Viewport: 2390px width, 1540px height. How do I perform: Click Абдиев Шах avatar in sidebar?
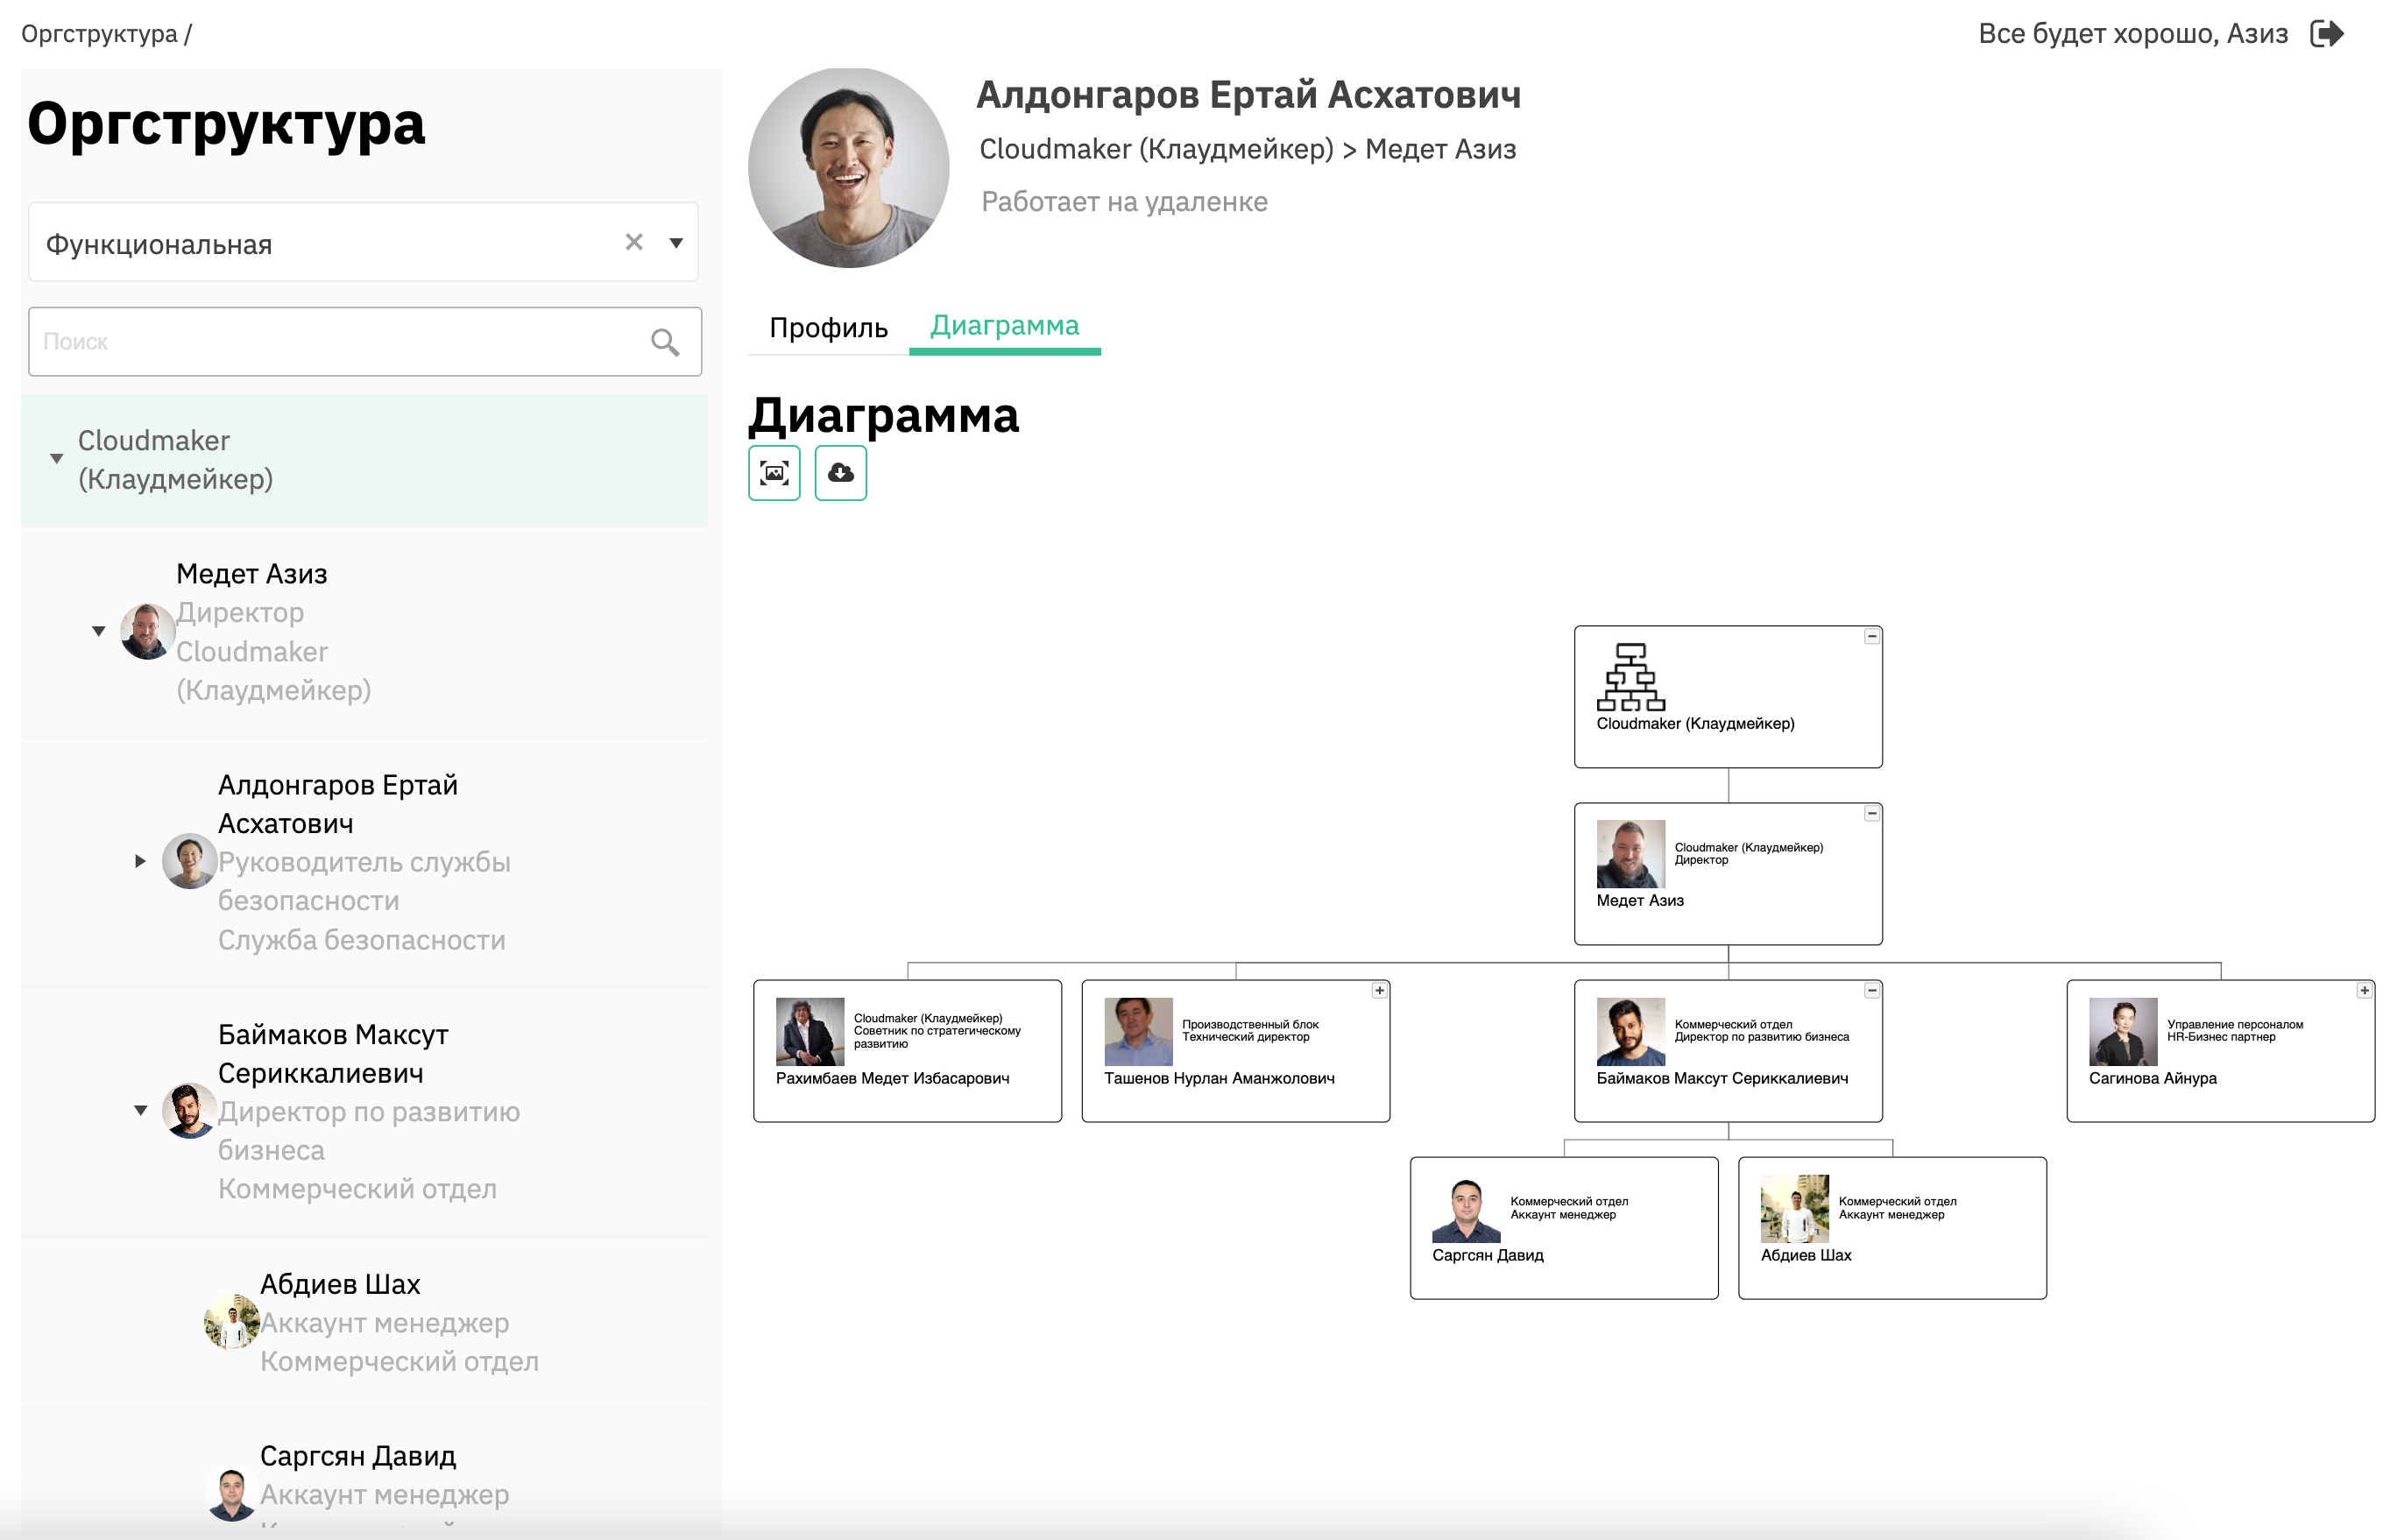pyautogui.click(x=232, y=1322)
